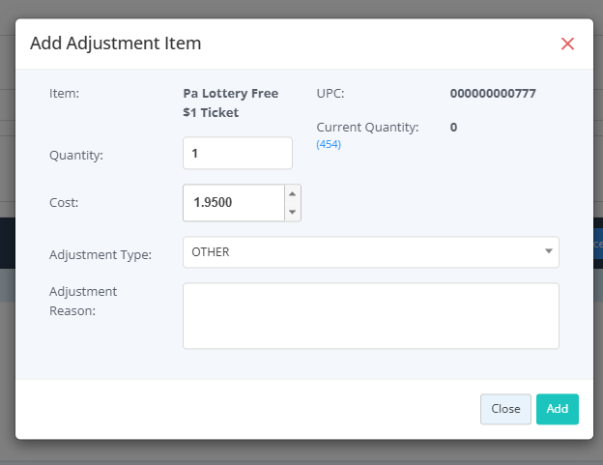Close the Add Adjustment Item dialog with the red X

point(567,44)
